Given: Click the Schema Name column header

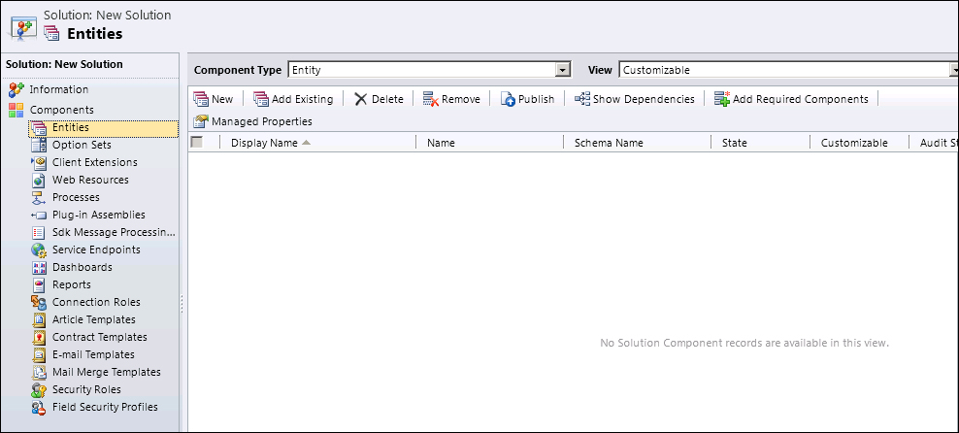Looking at the screenshot, I should pyautogui.click(x=609, y=143).
